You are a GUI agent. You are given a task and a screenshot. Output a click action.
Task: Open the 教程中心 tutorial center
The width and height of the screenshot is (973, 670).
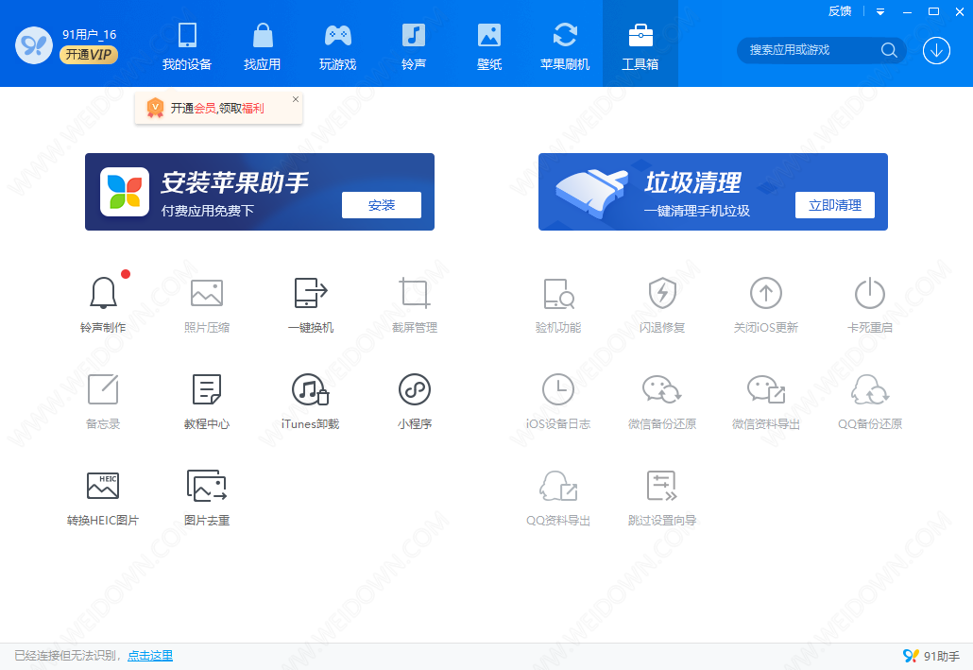(207, 401)
